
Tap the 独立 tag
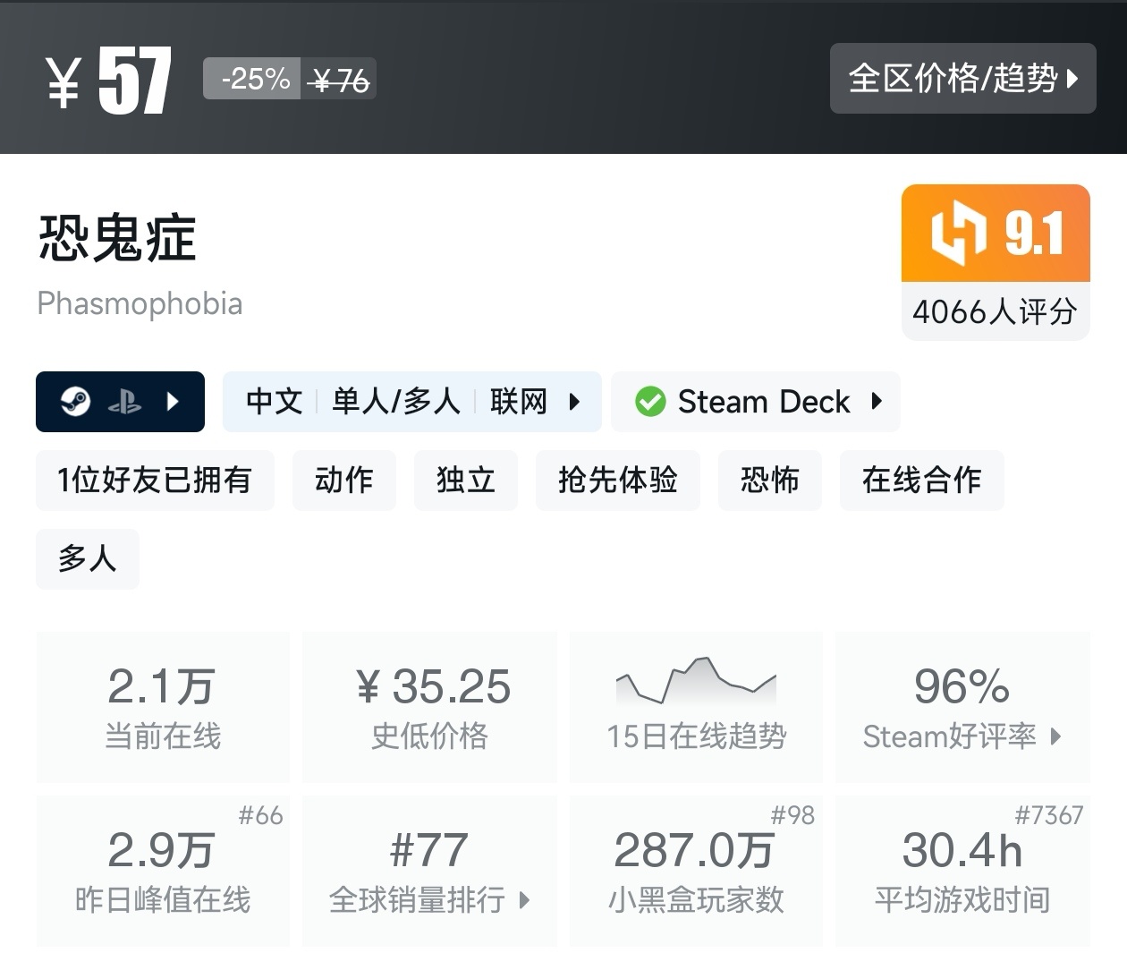465,481
